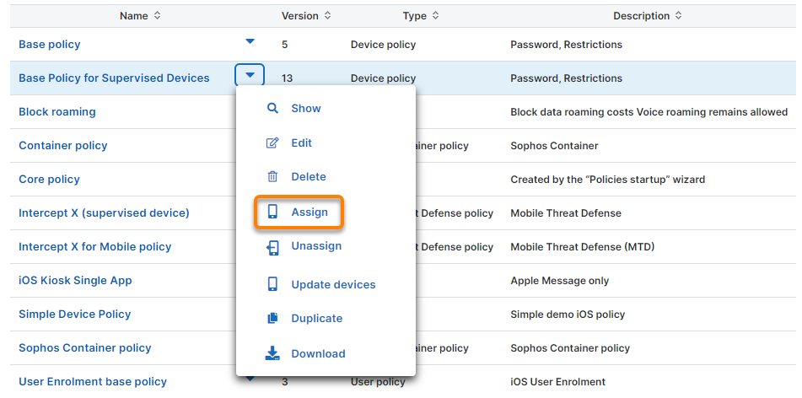Viewport: 802px width, 398px height.
Task: Click the magnifier icon beside Show
Action: 272,109
